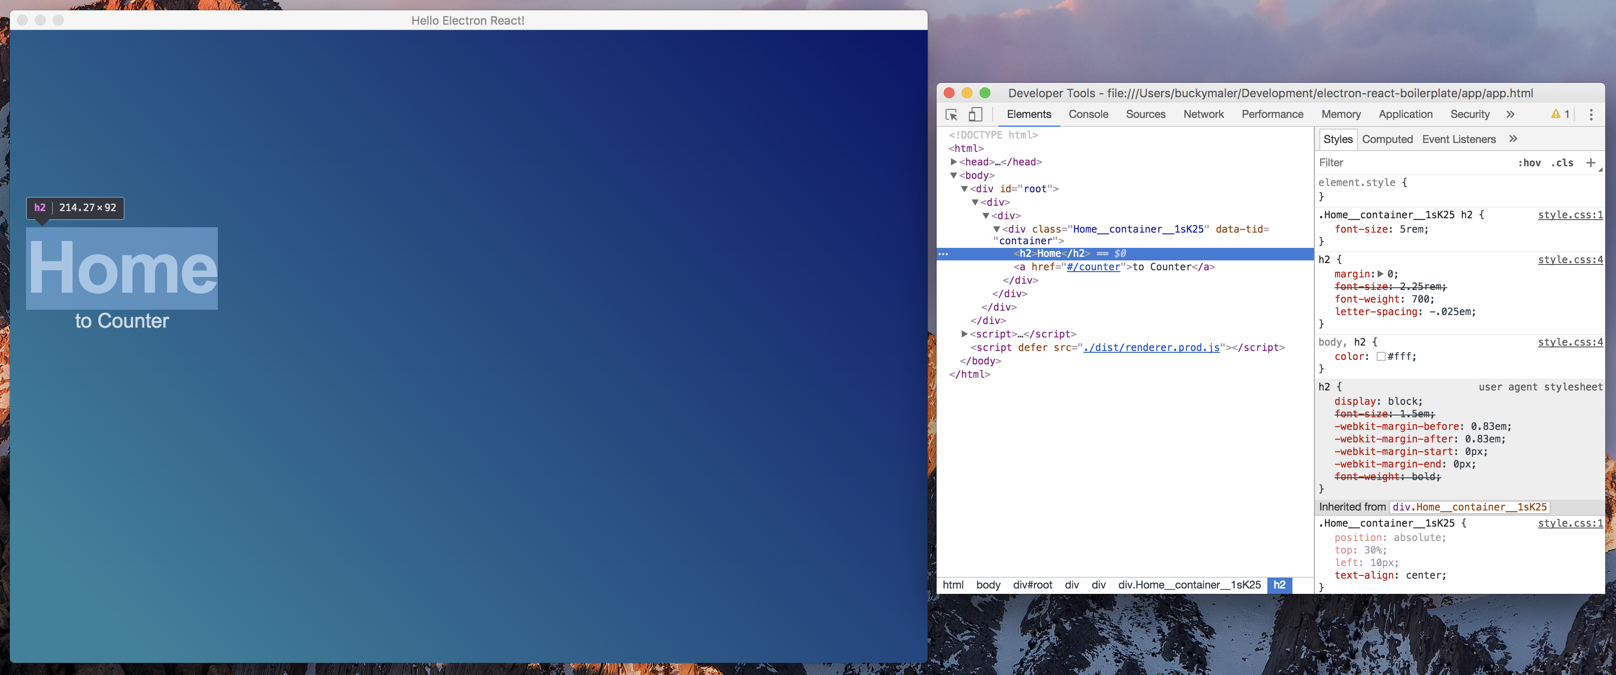This screenshot has width=1616, height=675.
Task: Select the h2 breadcrumb item
Action: [x=1279, y=584]
